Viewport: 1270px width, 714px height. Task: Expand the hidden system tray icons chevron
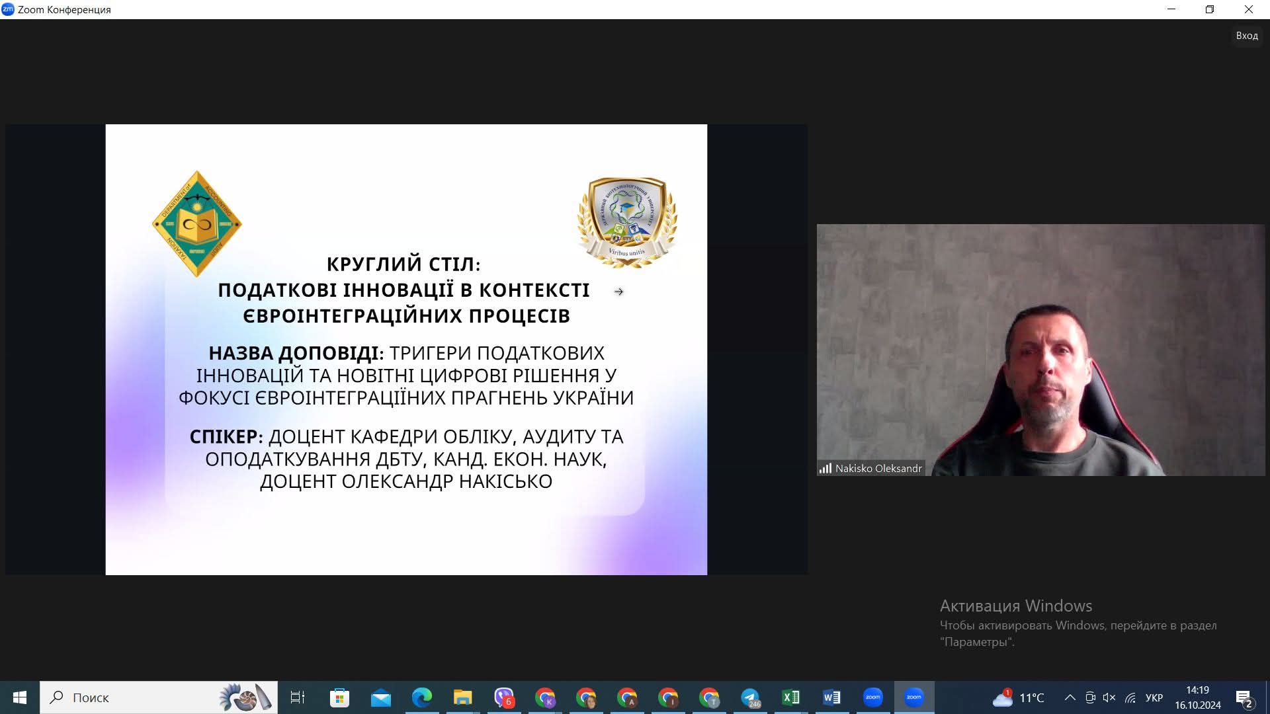1070,697
